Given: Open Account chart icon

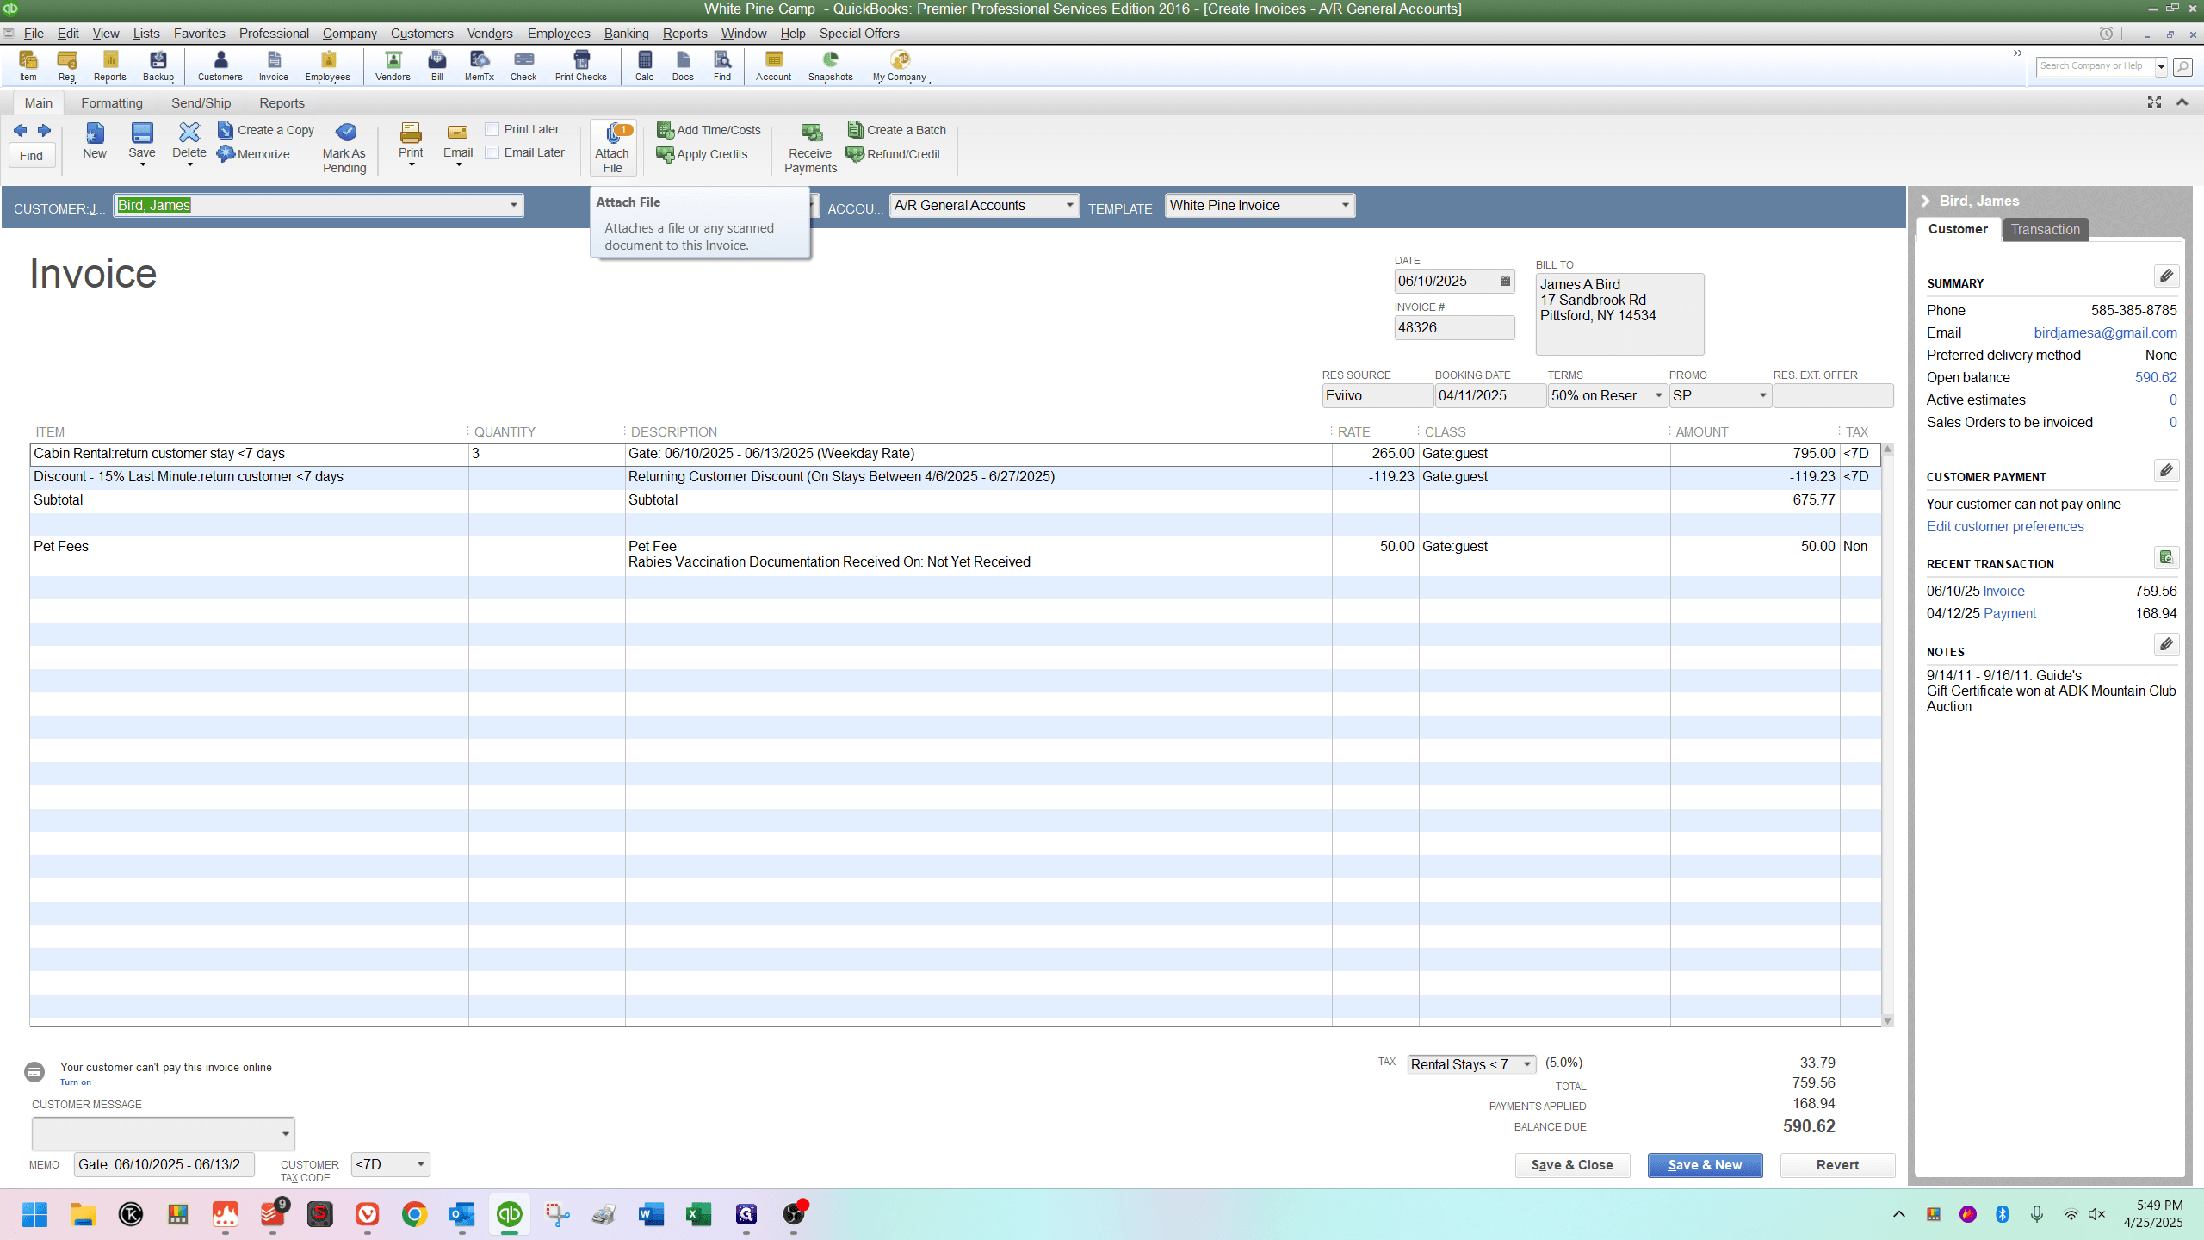Looking at the screenshot, I should (x=774, y=65).
